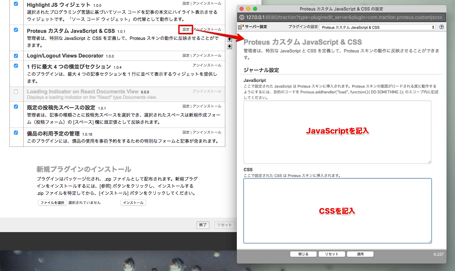Toggle the 1 行に最大 4 つの横並びセクション checkbox
Viewport: 455px width, 271px height.
[16, 66]
